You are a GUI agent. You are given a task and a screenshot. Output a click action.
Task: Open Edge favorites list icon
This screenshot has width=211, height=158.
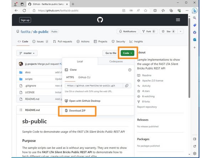163,10
